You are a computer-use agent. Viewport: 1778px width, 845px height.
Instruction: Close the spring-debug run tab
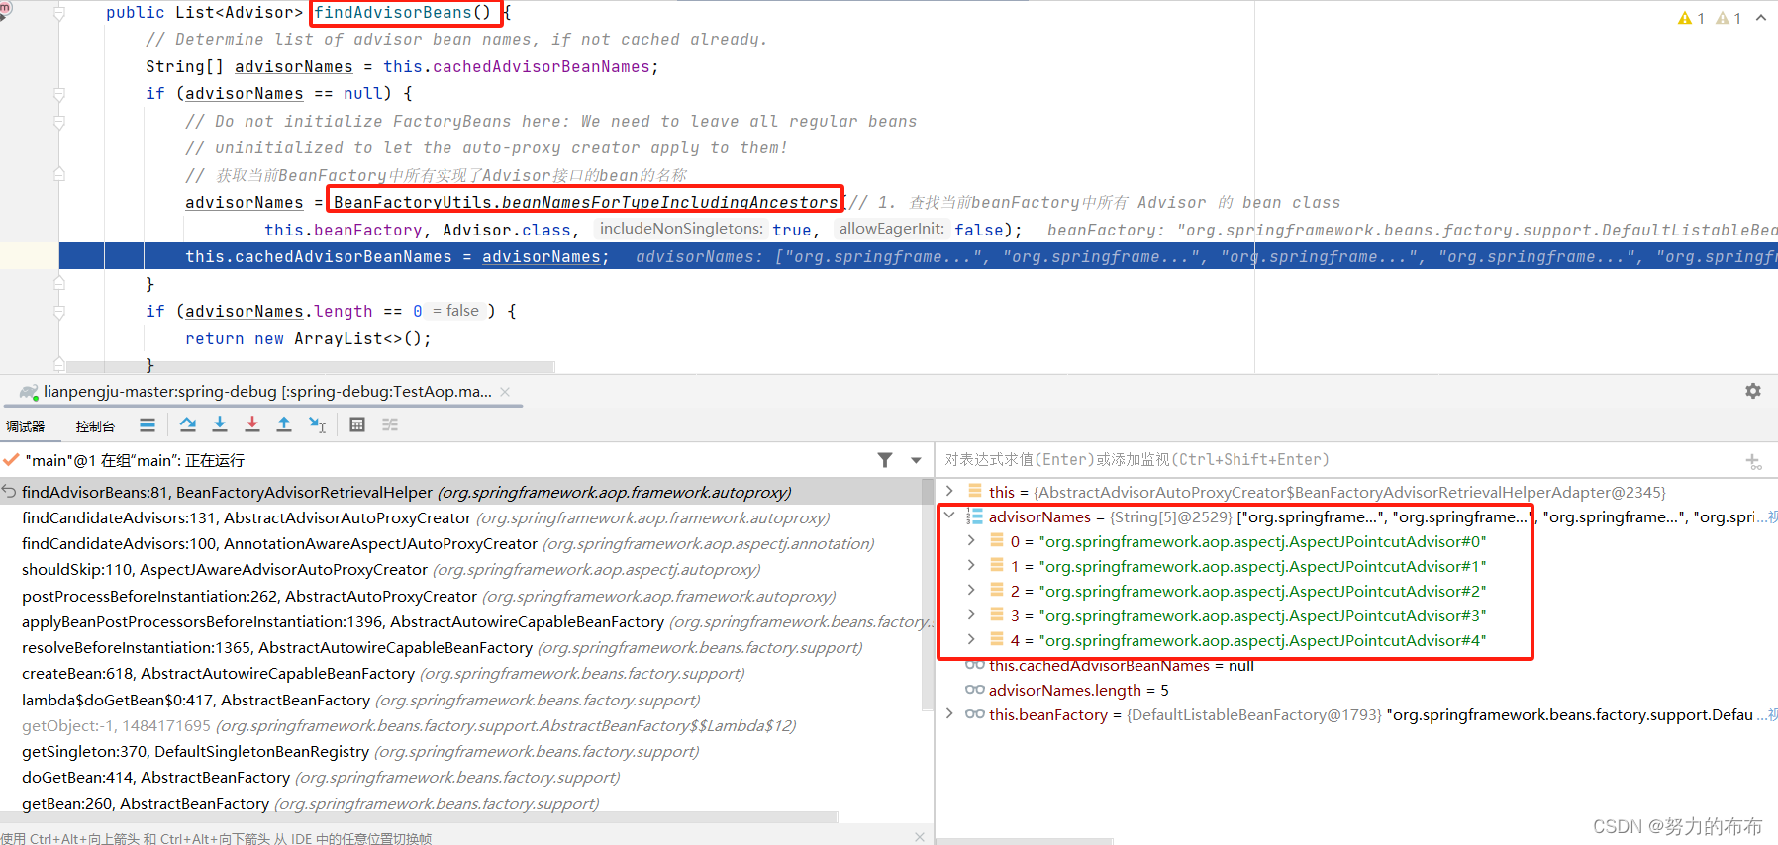(505, 392)
